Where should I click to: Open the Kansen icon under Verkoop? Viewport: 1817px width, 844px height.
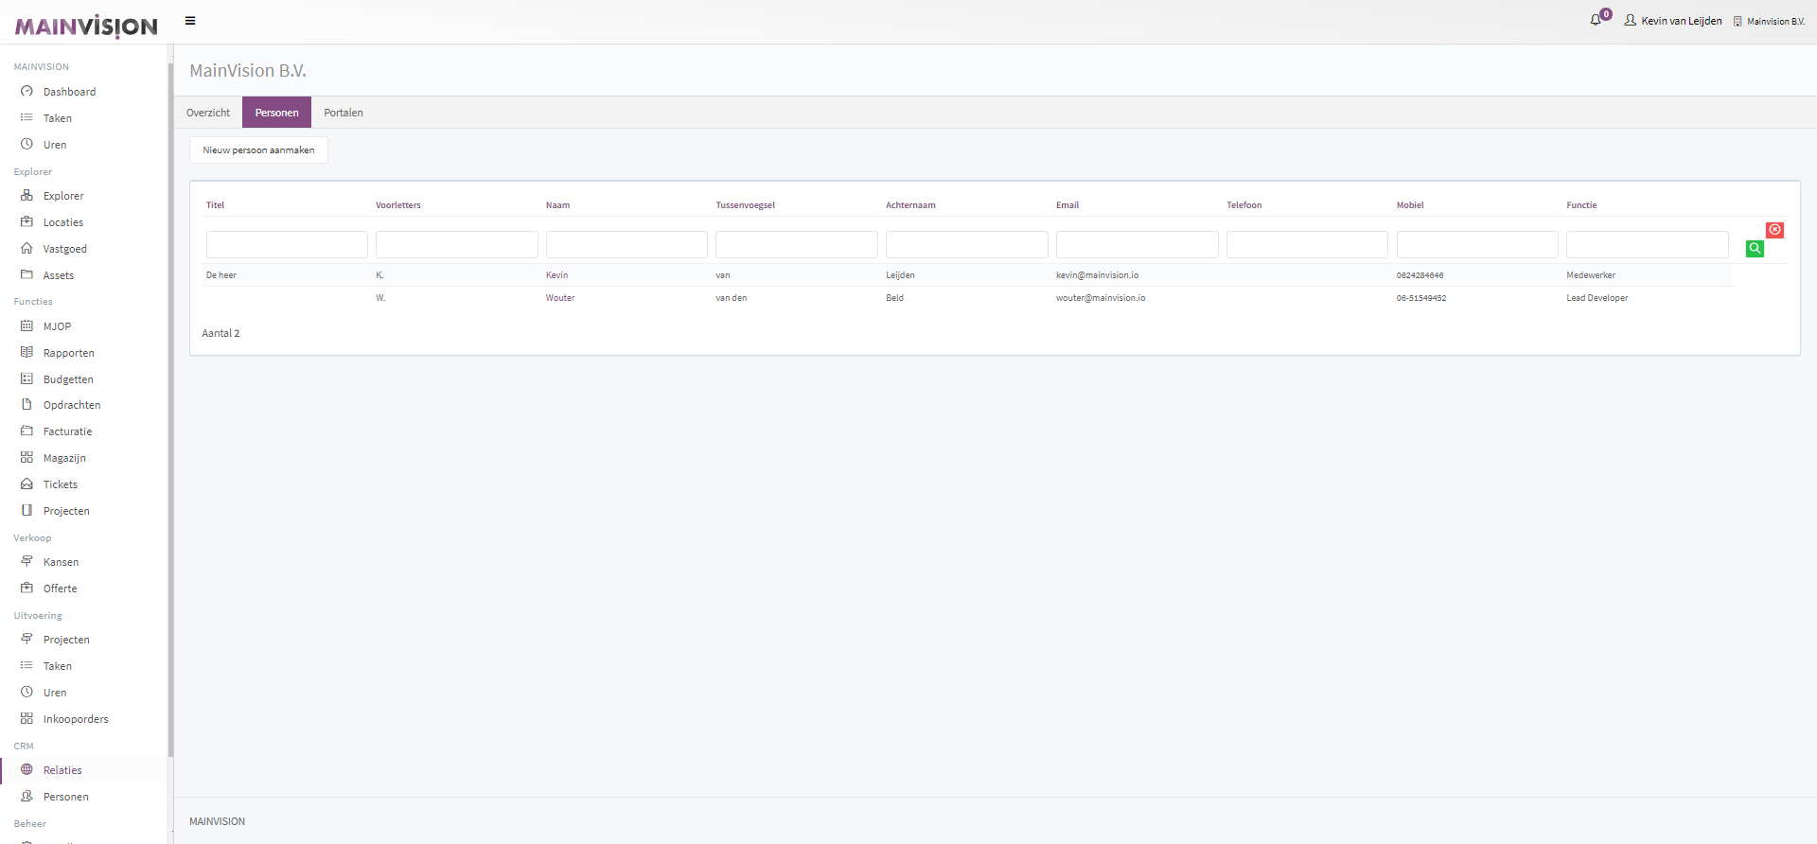pos(26,562)
